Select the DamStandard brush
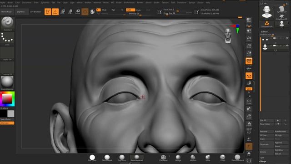The width and height of the screenshot is (291, 164). click(x=237, y=158)
